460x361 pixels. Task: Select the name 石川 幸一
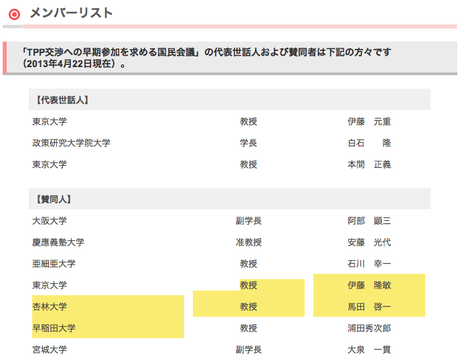click(x=369, y=264)
